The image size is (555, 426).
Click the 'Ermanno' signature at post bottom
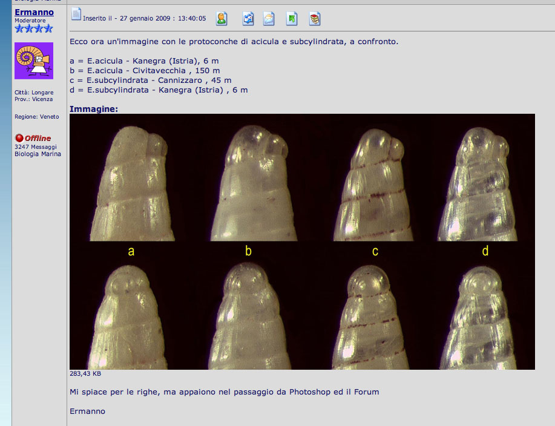[87, 411]
